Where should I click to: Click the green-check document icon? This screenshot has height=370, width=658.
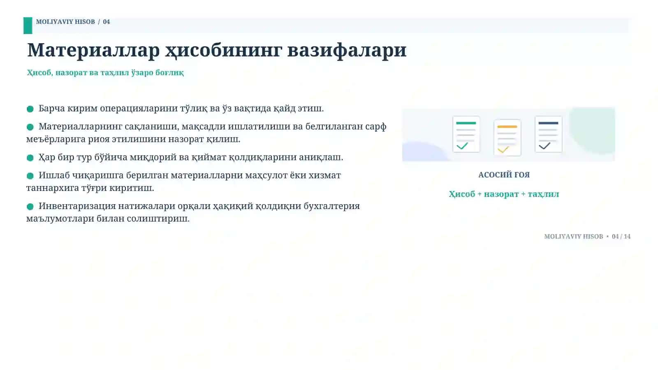[x=466, y=134]
